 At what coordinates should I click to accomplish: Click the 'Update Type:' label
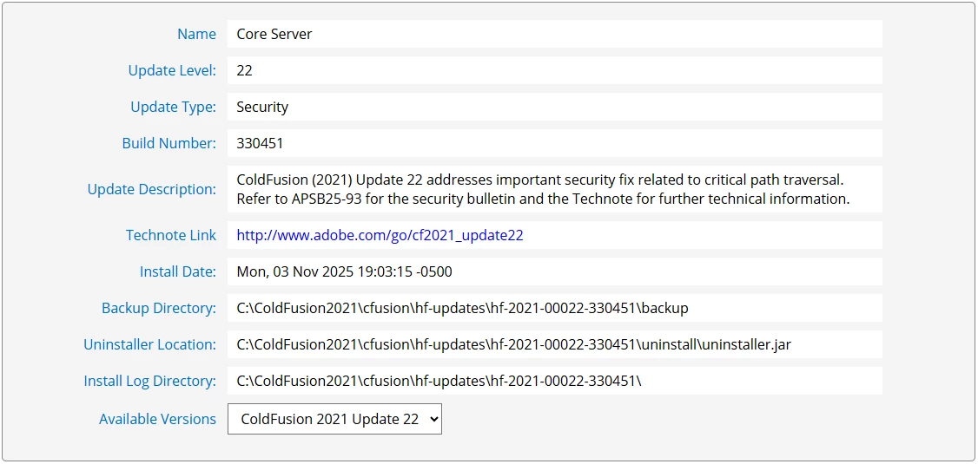[174, 108]
